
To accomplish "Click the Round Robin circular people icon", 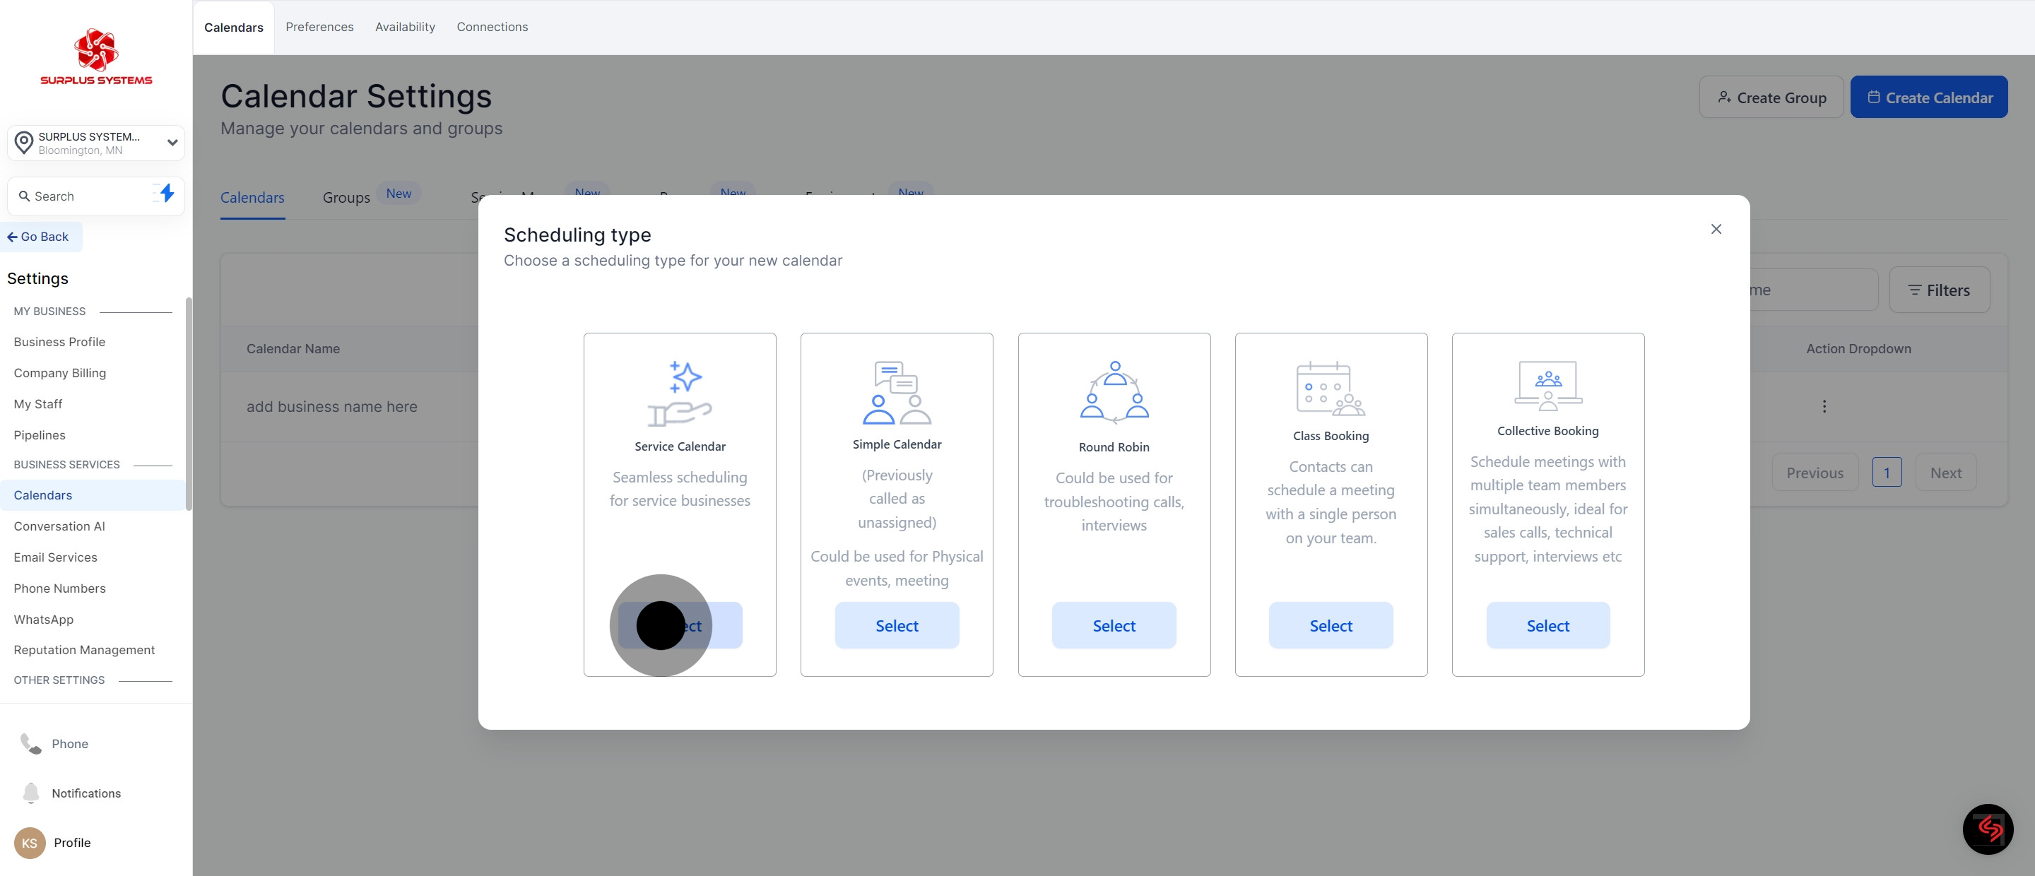I will pyautogui.click(x=1114, y=393).
